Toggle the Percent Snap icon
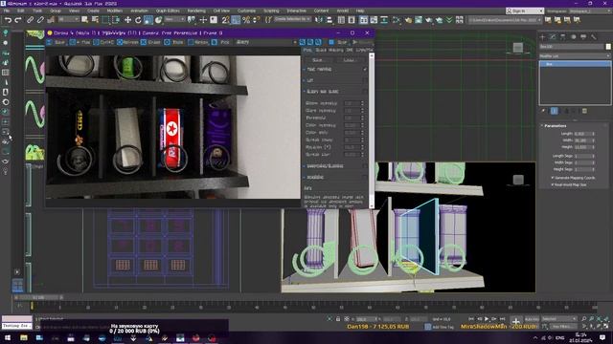 (x=246, y=20)
